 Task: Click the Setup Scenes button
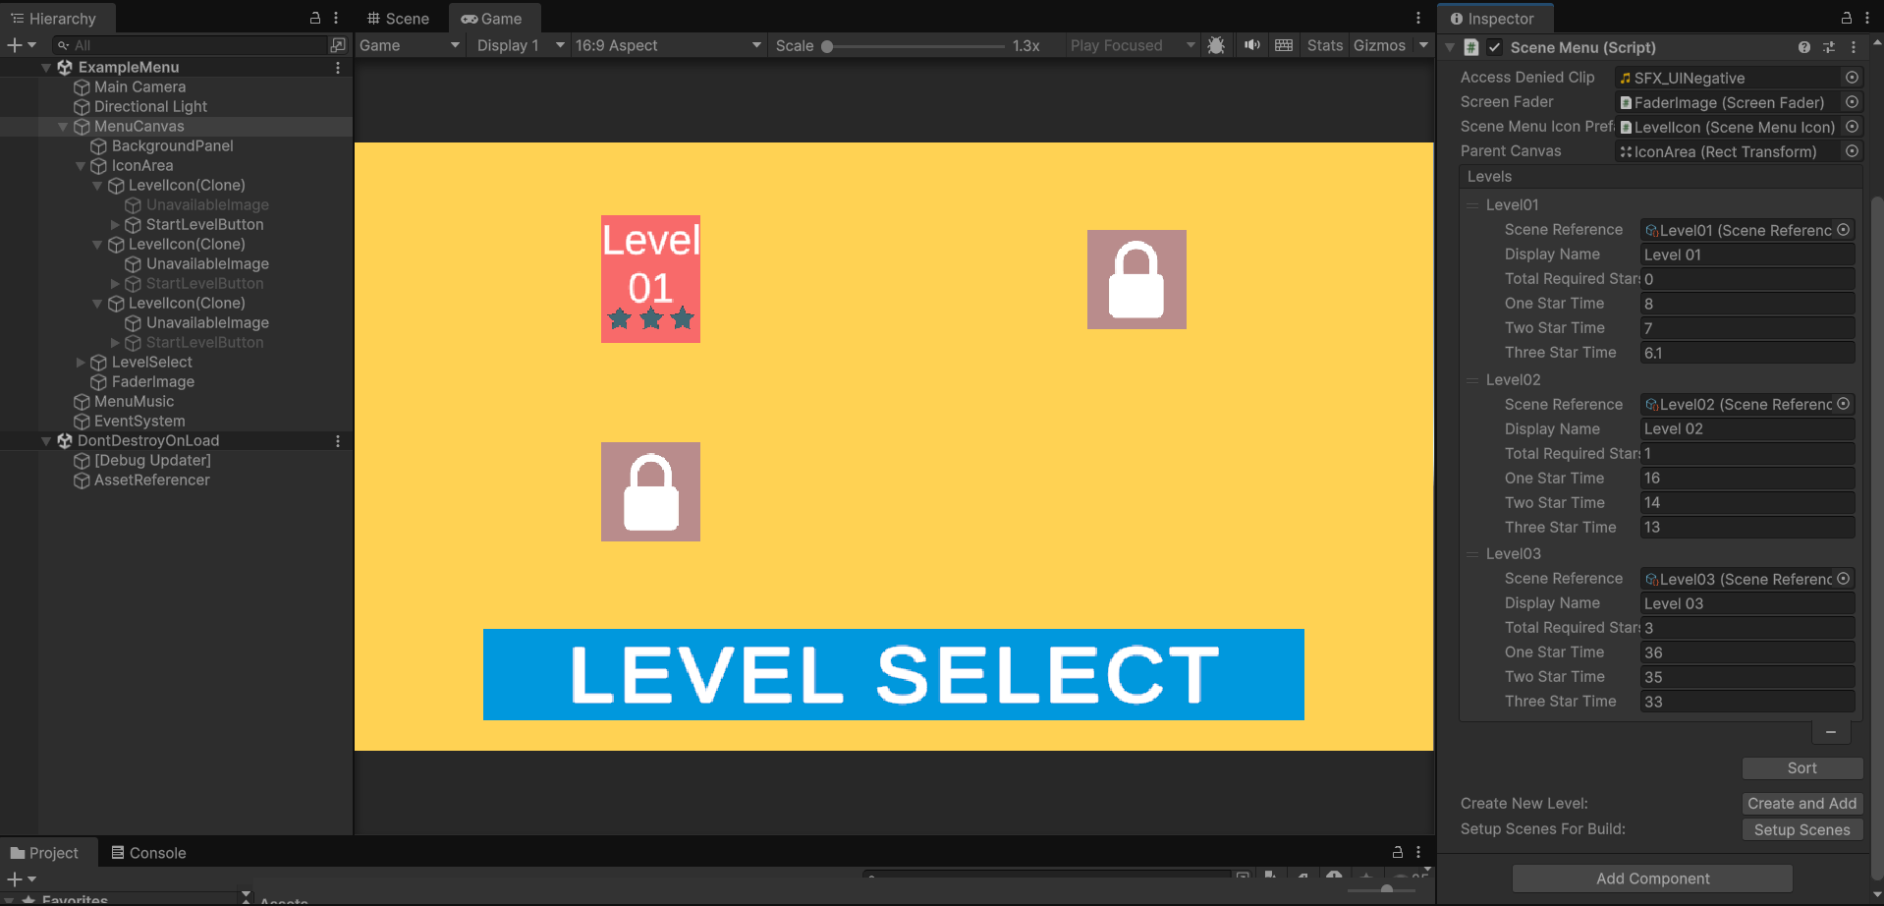[1801, 829]
